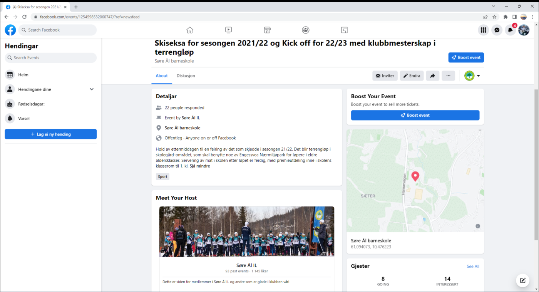
Task: Open Fødselsdagar in sidebar
Action: coord(51,104)
